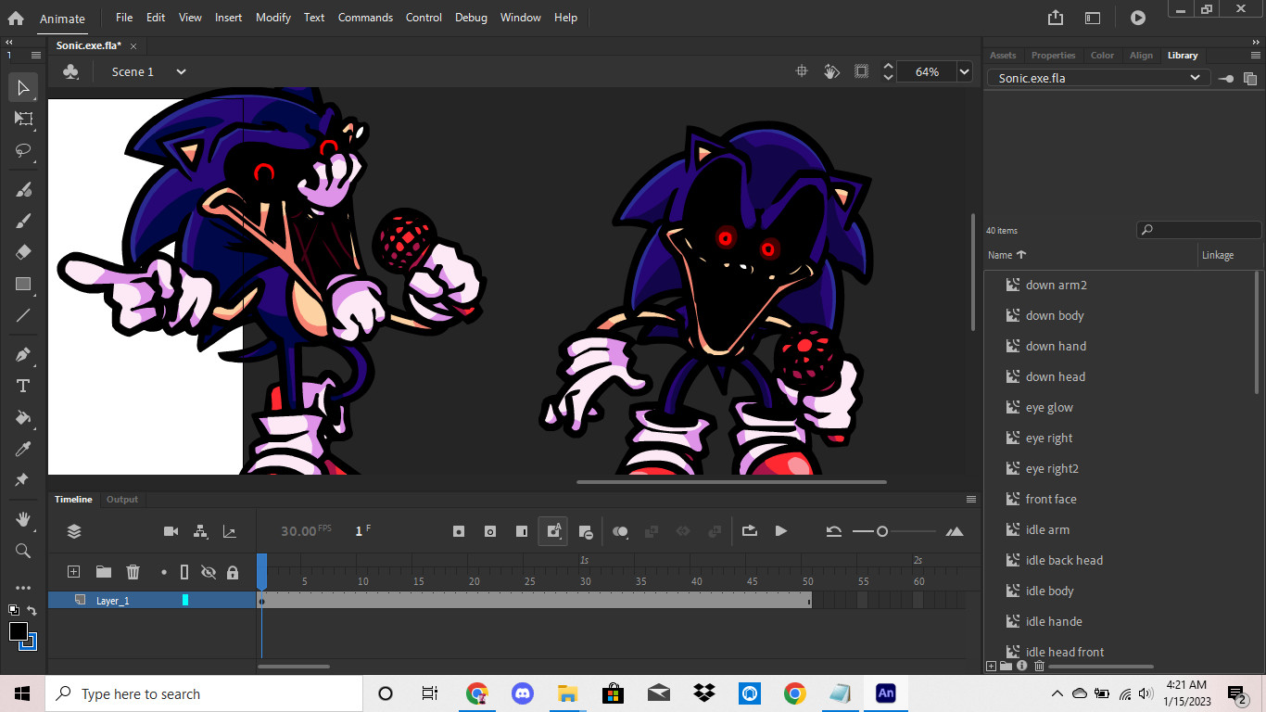Open the Modify menu
The image size is (1266, 712).
click(x=272, y=17)
